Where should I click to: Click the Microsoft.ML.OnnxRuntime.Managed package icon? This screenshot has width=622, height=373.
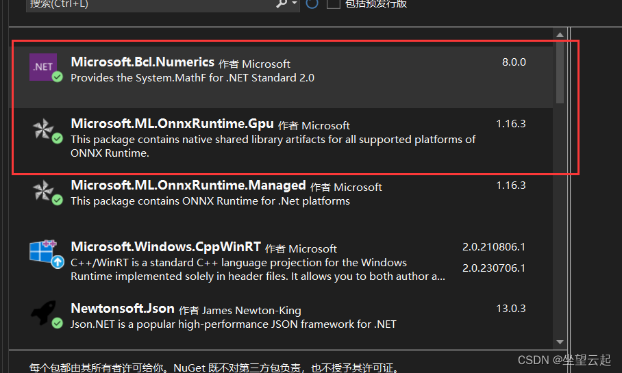point(43,190)
